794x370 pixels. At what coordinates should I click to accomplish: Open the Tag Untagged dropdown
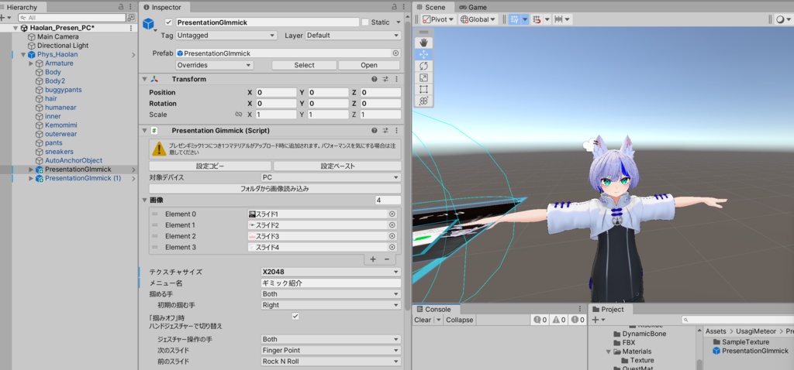coord(226,36)
